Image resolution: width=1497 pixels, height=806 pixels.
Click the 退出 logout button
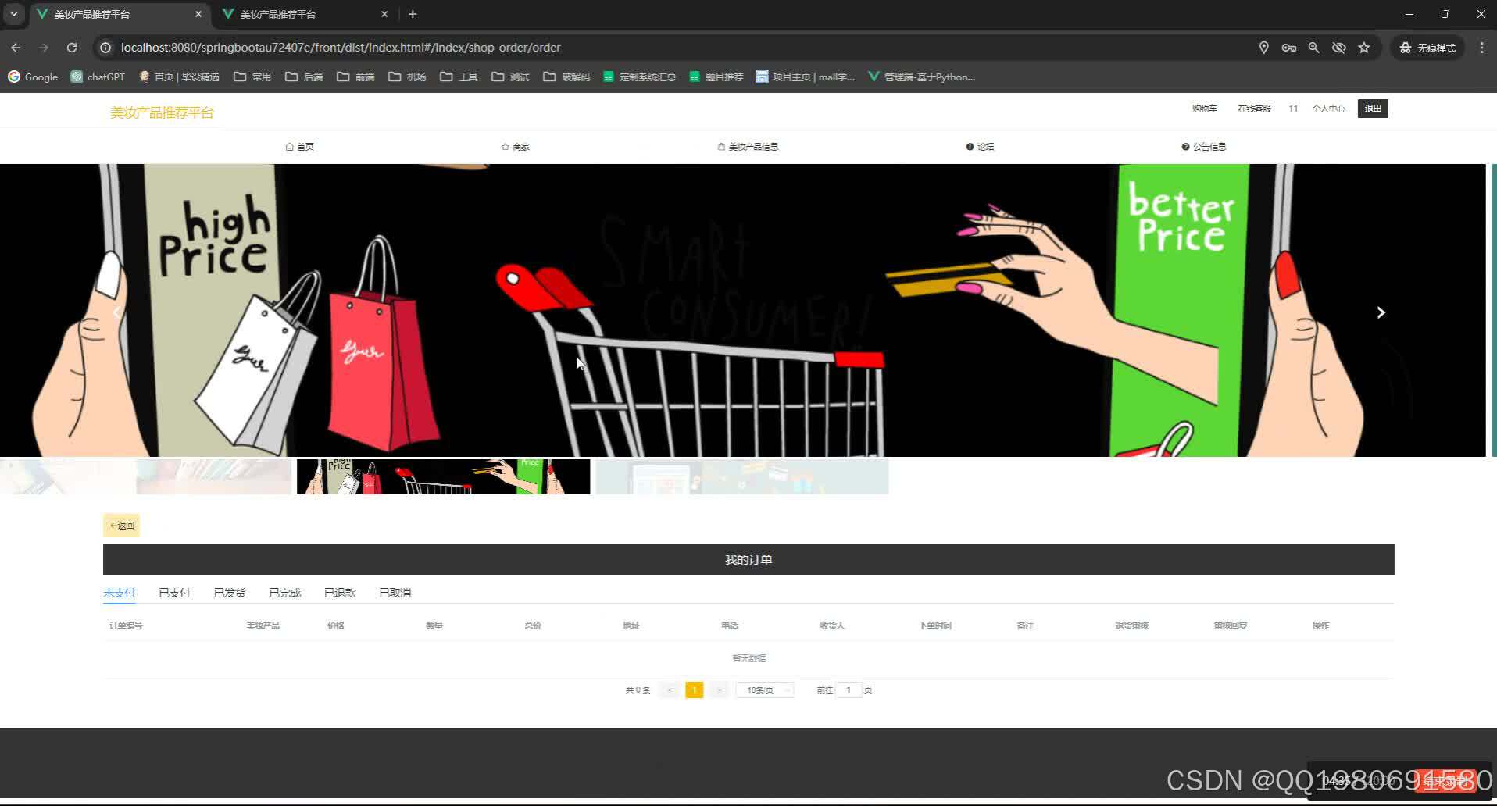coord(1372,109)
